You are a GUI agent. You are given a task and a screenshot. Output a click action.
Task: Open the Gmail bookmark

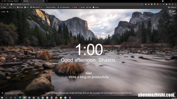[74, 7]
